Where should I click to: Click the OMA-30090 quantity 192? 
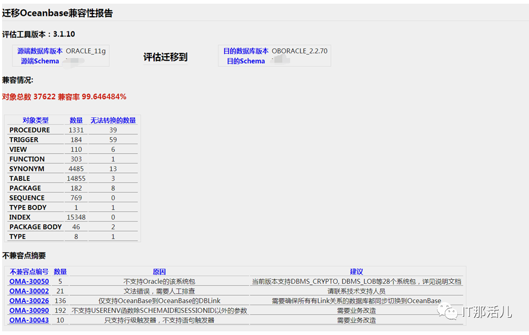(x=60, y=310)
